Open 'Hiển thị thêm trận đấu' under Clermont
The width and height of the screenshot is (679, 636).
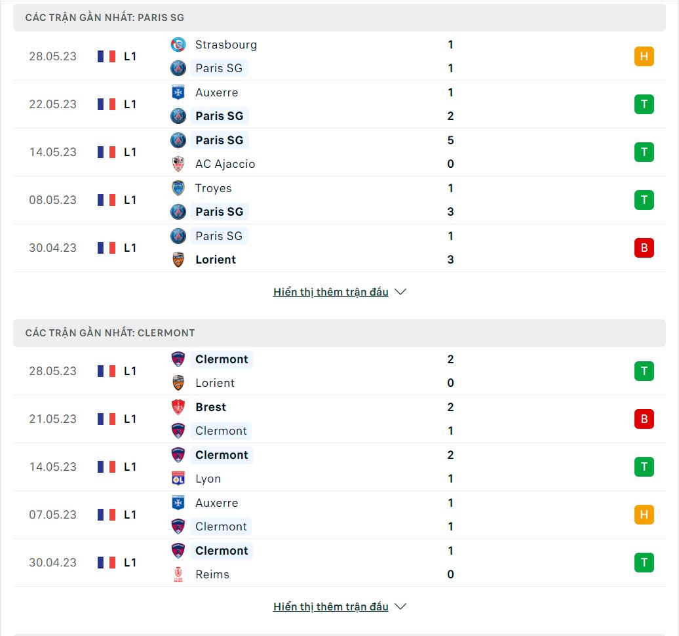(x=331, y=606)
